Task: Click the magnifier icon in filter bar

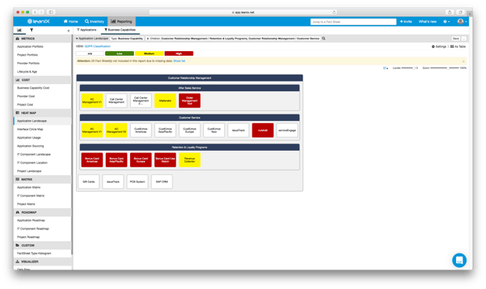Action: click(x=324, y=38)
